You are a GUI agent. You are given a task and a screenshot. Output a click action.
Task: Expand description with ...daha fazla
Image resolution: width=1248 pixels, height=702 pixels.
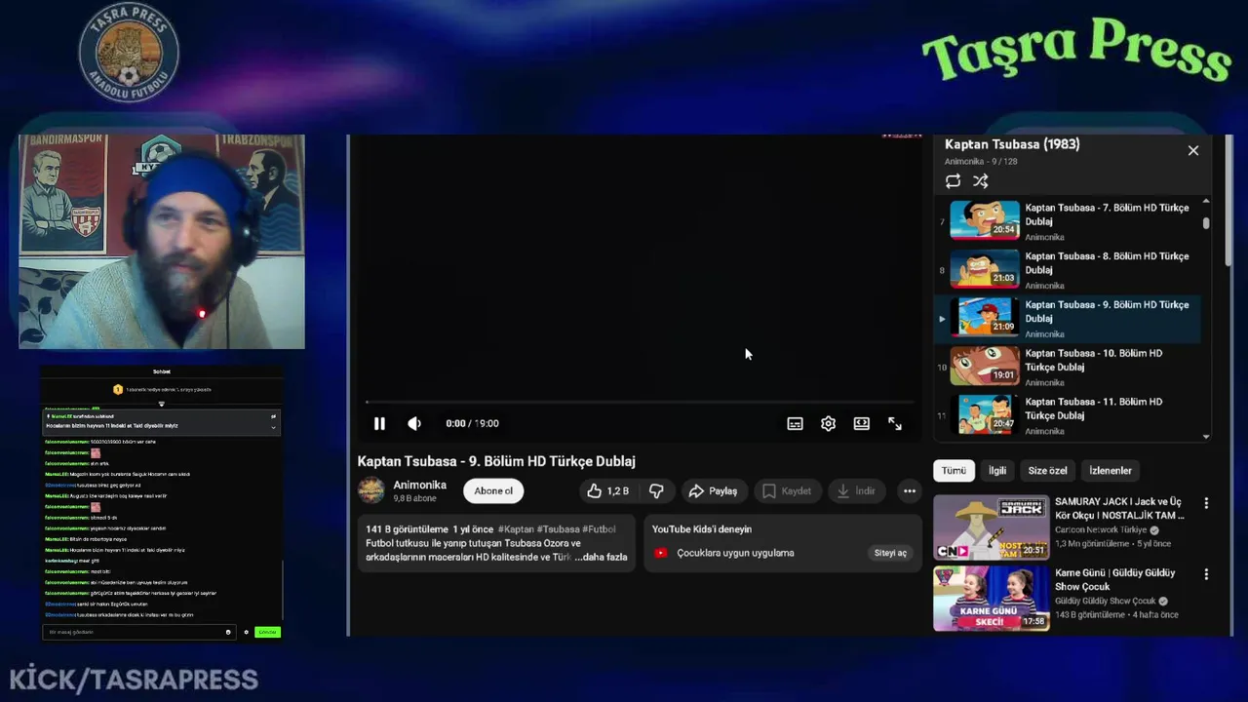tap(601, 557)
